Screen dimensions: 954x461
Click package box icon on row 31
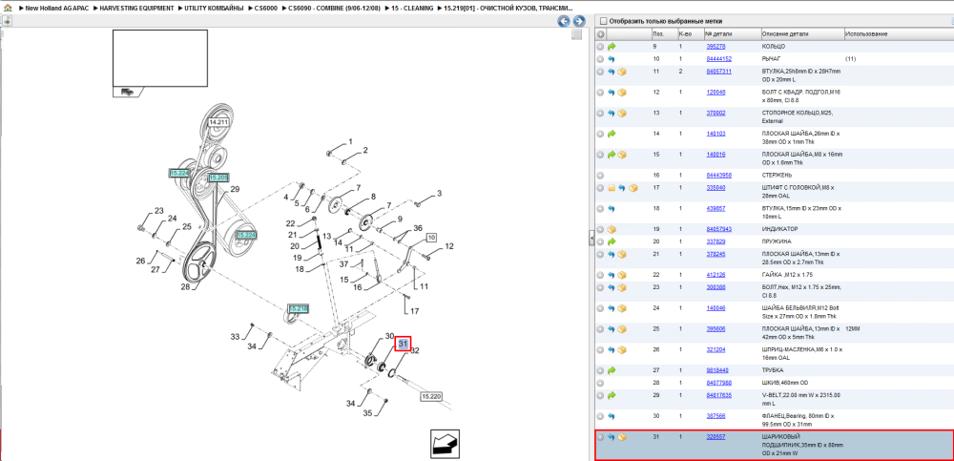(622, 437)
